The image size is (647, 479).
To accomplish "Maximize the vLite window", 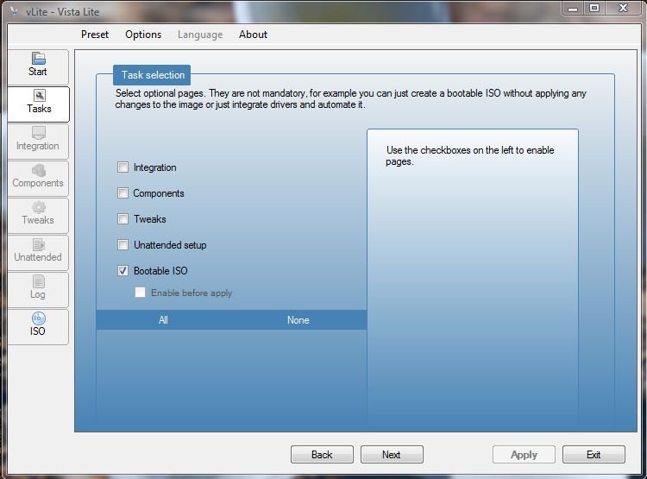I will [x=594, y=8].
